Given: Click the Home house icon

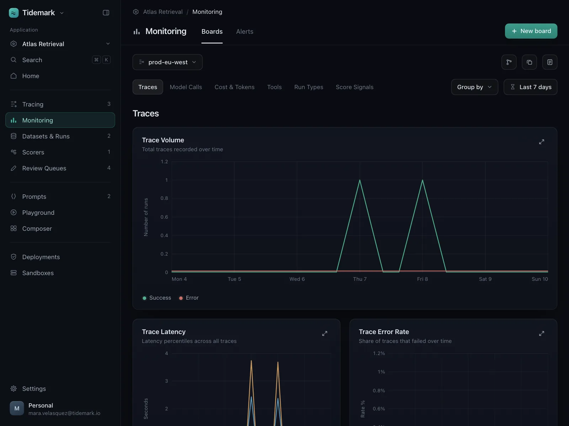Looking at the screenshot, I should 14,76.
